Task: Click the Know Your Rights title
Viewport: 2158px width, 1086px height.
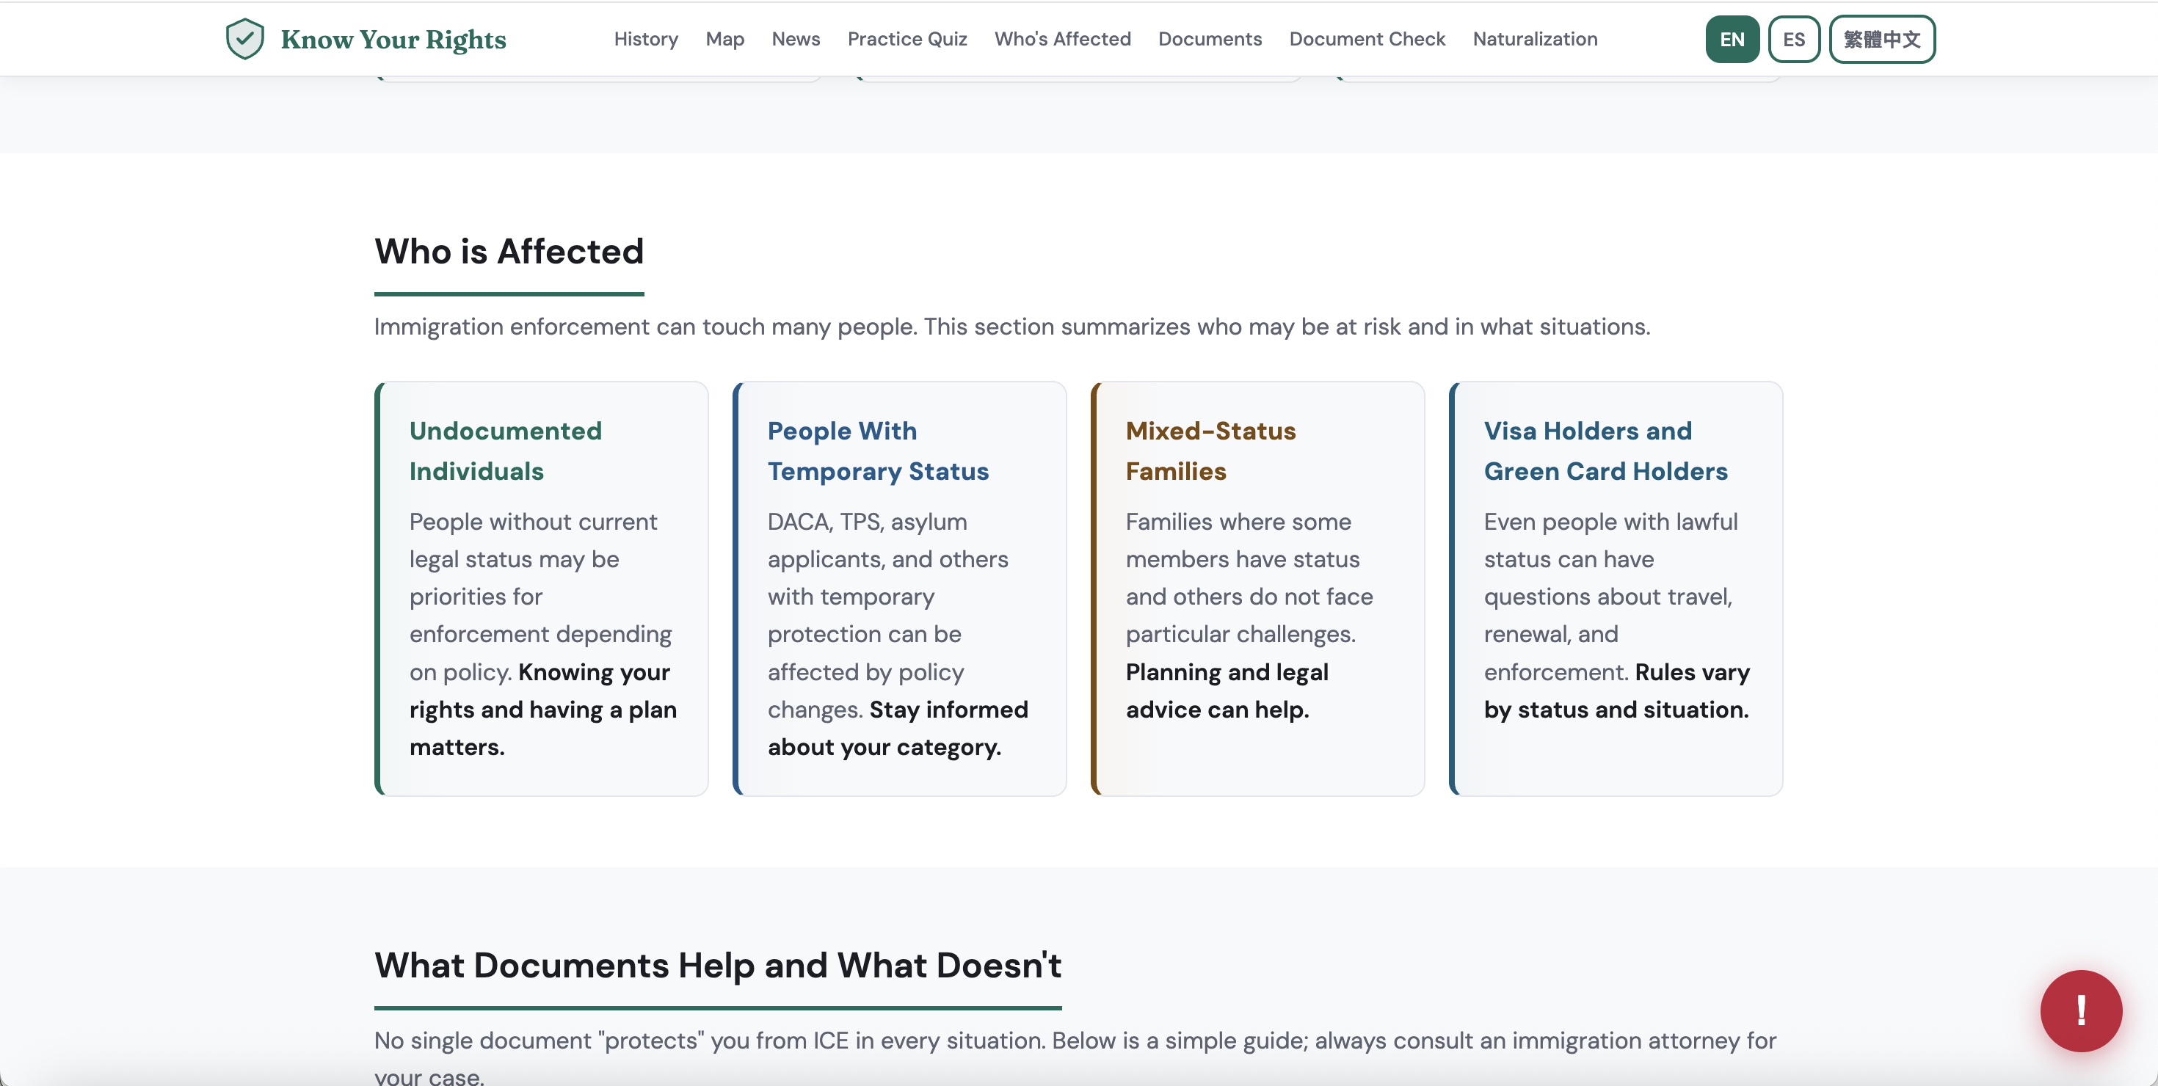Action: (393, 40)
